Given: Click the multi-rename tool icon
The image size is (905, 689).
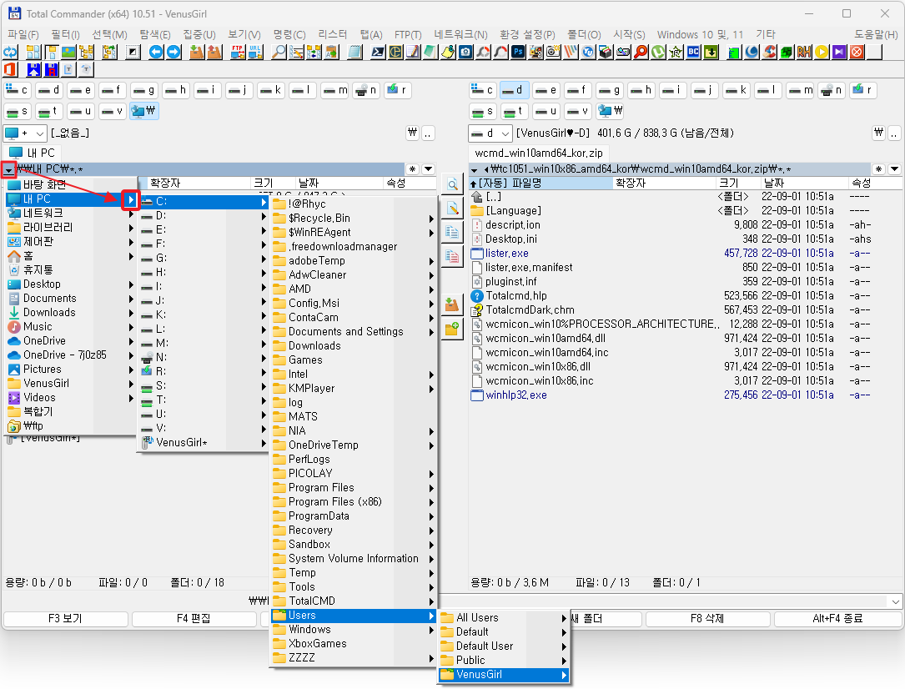Looking at the screenshot, I should tap(296, 52).
